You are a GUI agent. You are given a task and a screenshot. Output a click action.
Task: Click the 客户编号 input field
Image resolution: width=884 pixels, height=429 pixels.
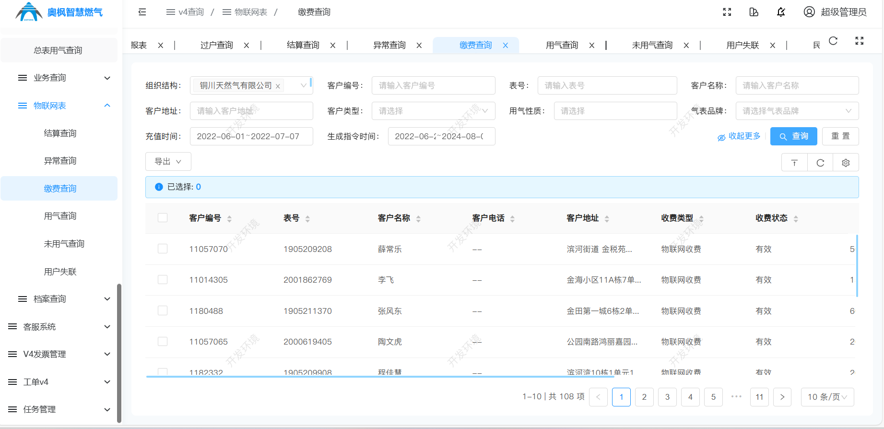point(433,85)
